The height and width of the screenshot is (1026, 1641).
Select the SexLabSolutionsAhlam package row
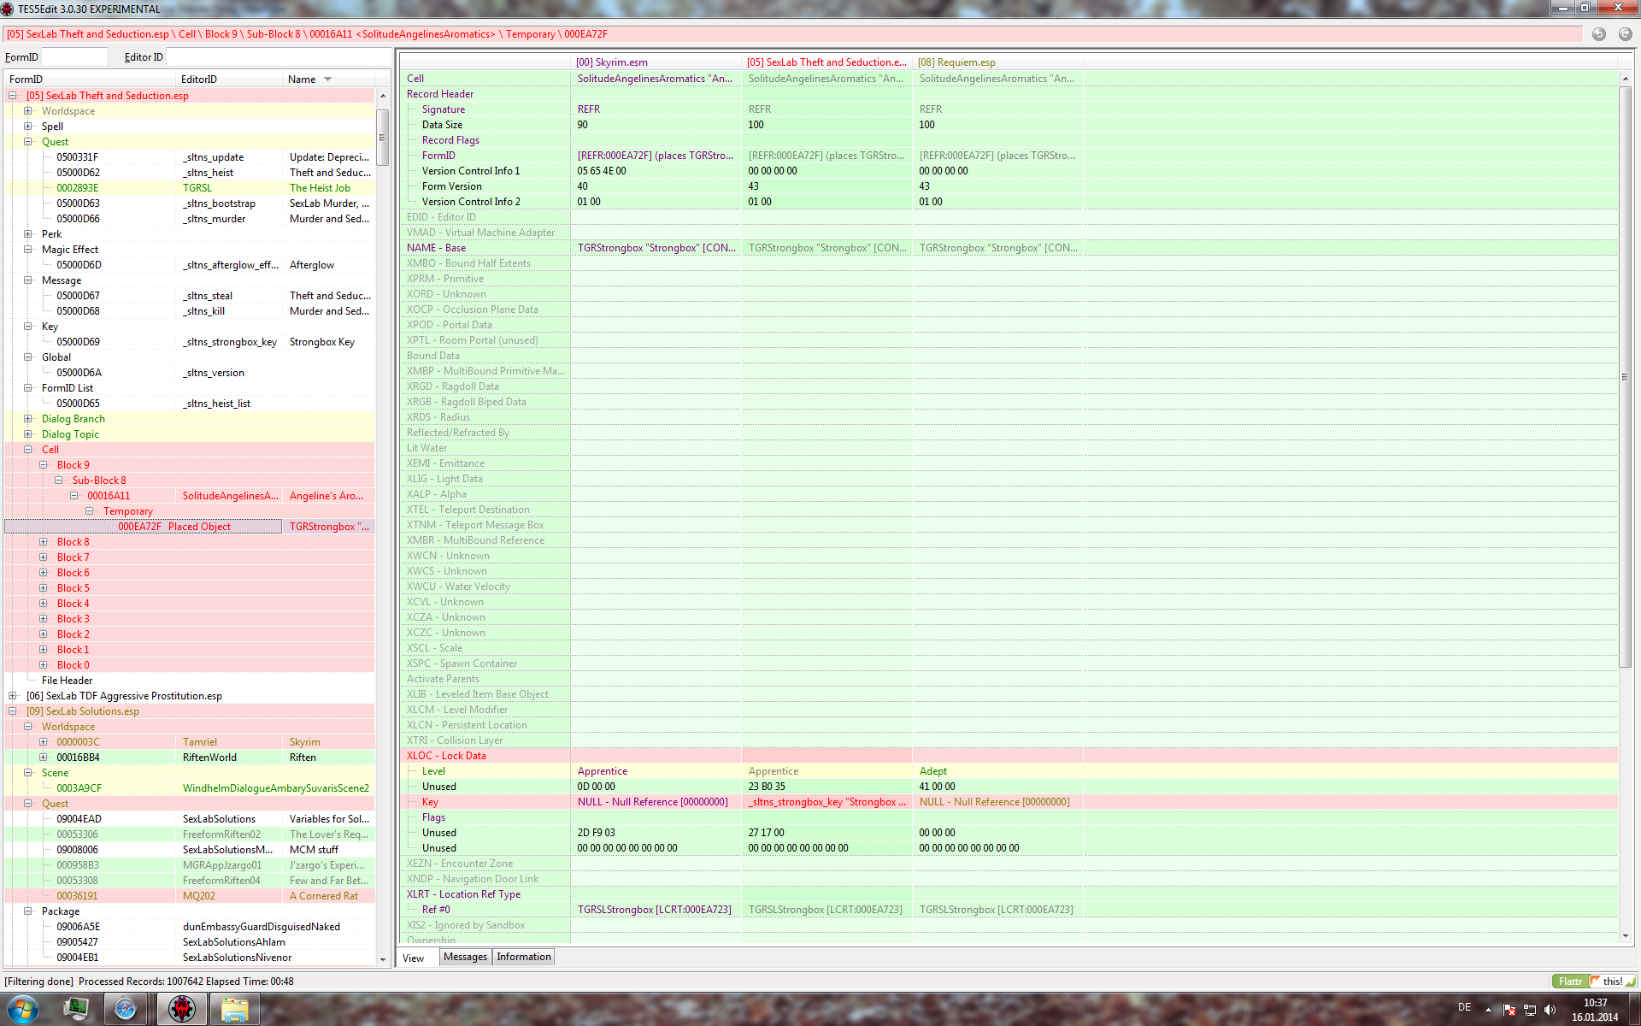(x=190, y=942)
